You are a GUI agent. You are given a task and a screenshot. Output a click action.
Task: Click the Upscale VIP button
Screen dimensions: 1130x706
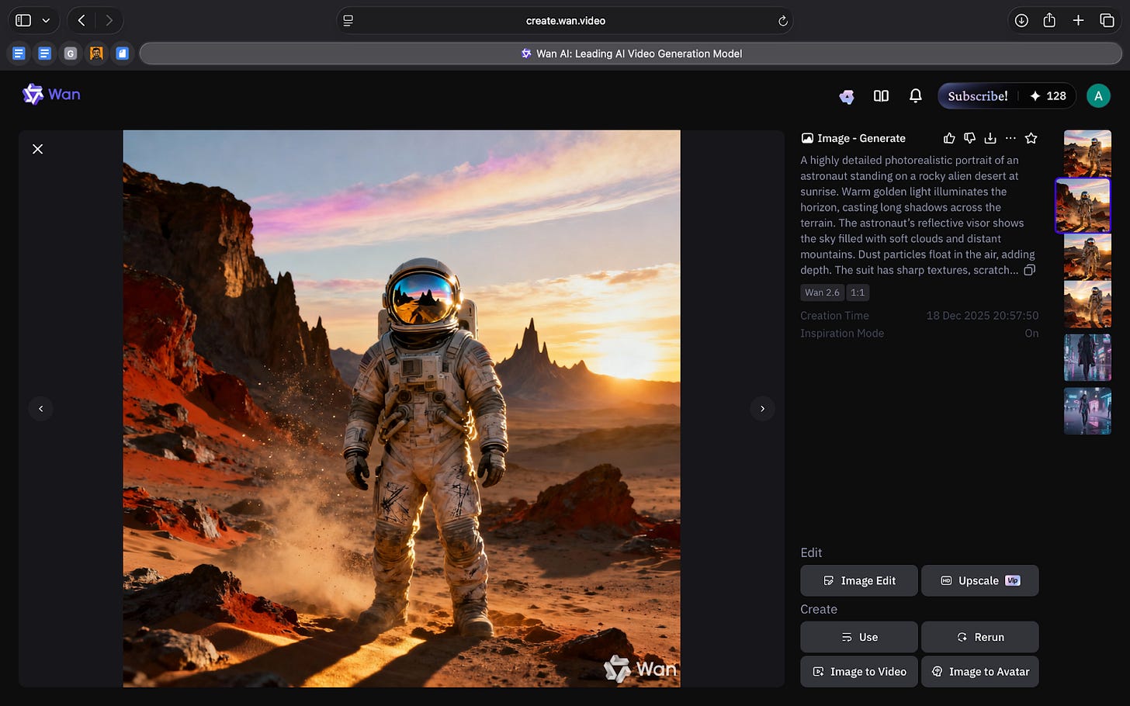point(979,580)
